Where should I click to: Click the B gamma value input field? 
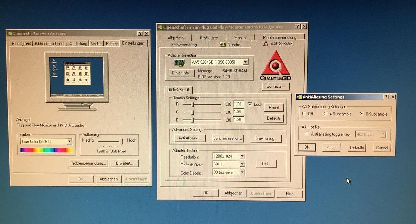point(239,120)
